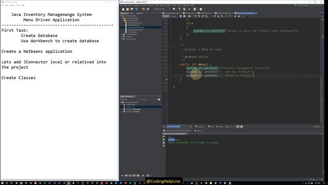Click the editor vertical scrollbar
Viewport: 328px width, 185px height.
tap(321, 100)
